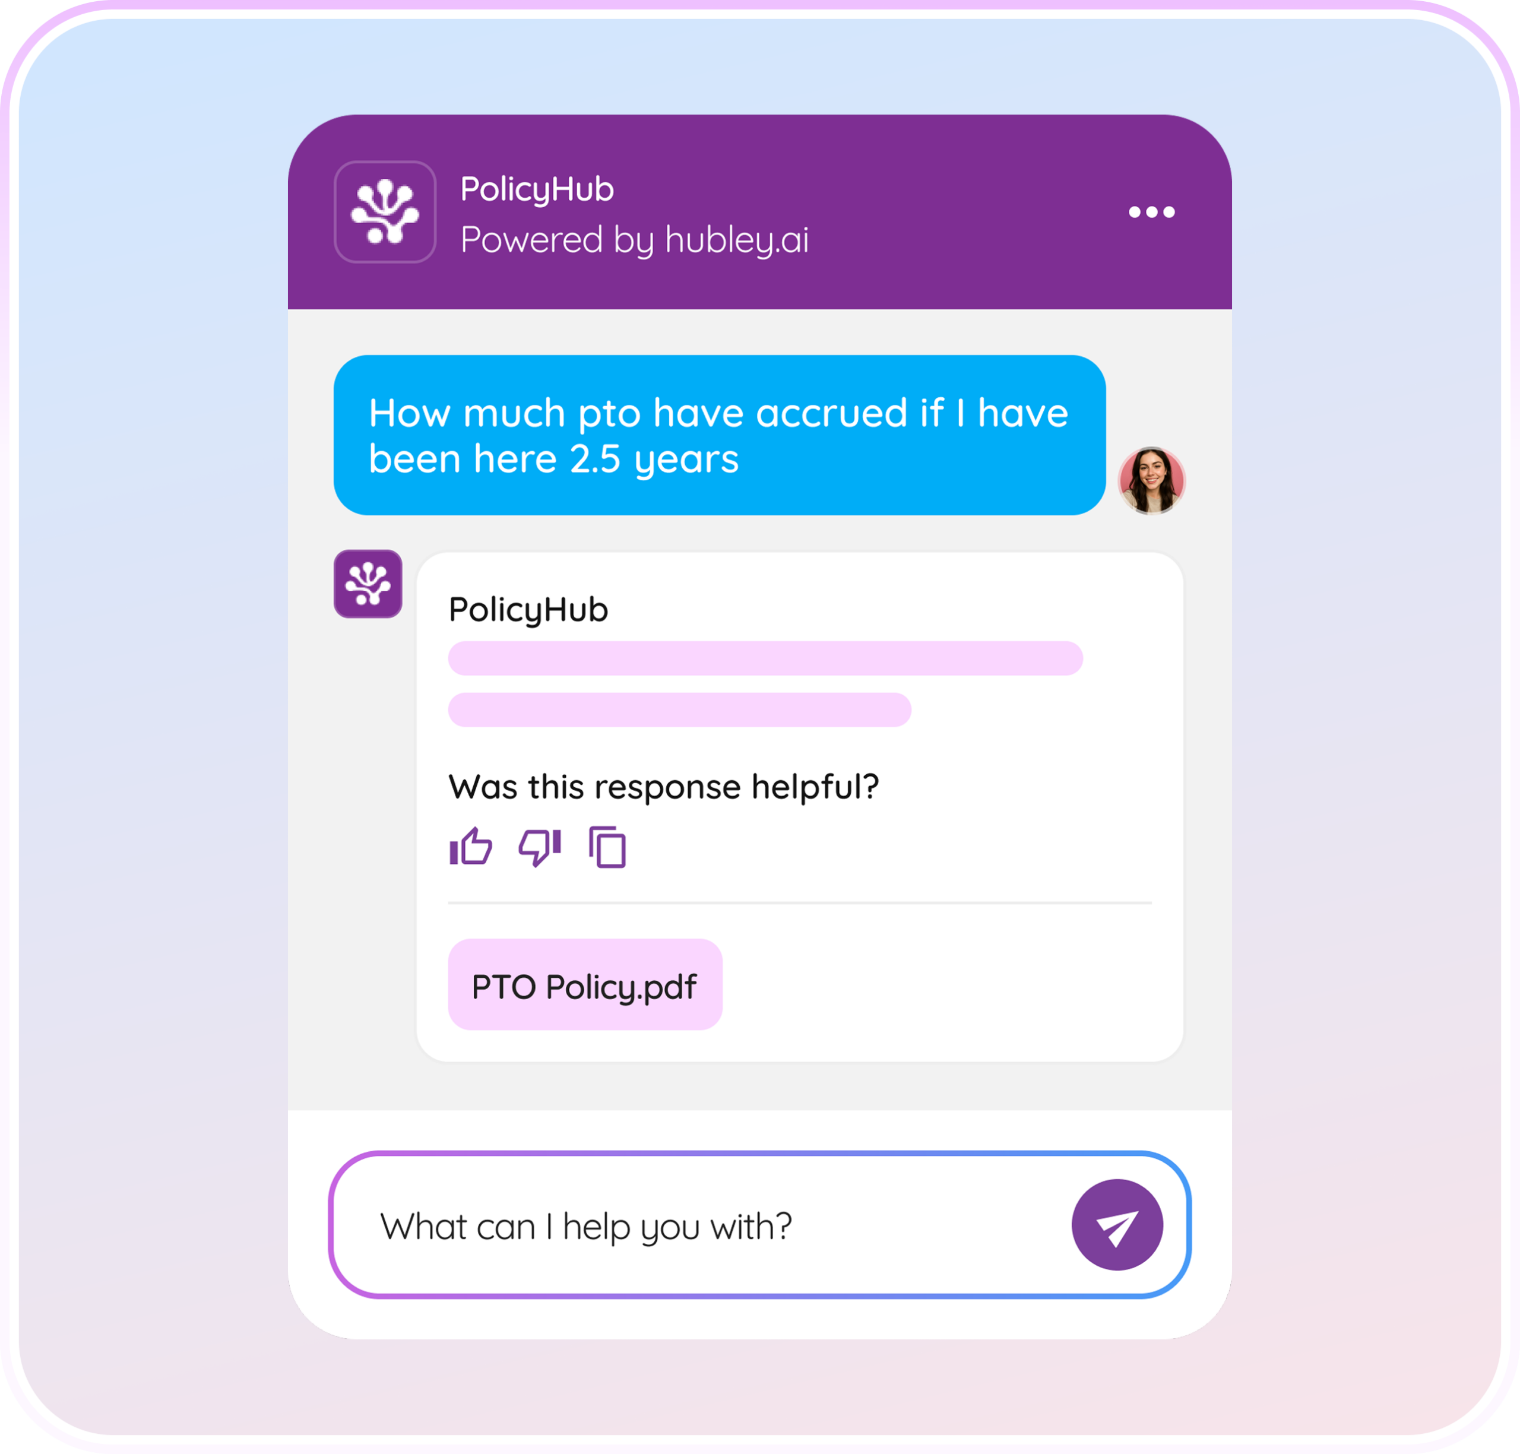Image resolution: width=1520 pixels, height=1454 pixels.
Task: Click the divider line above PTO Policy.pdf
Action: tap(799, 902)
